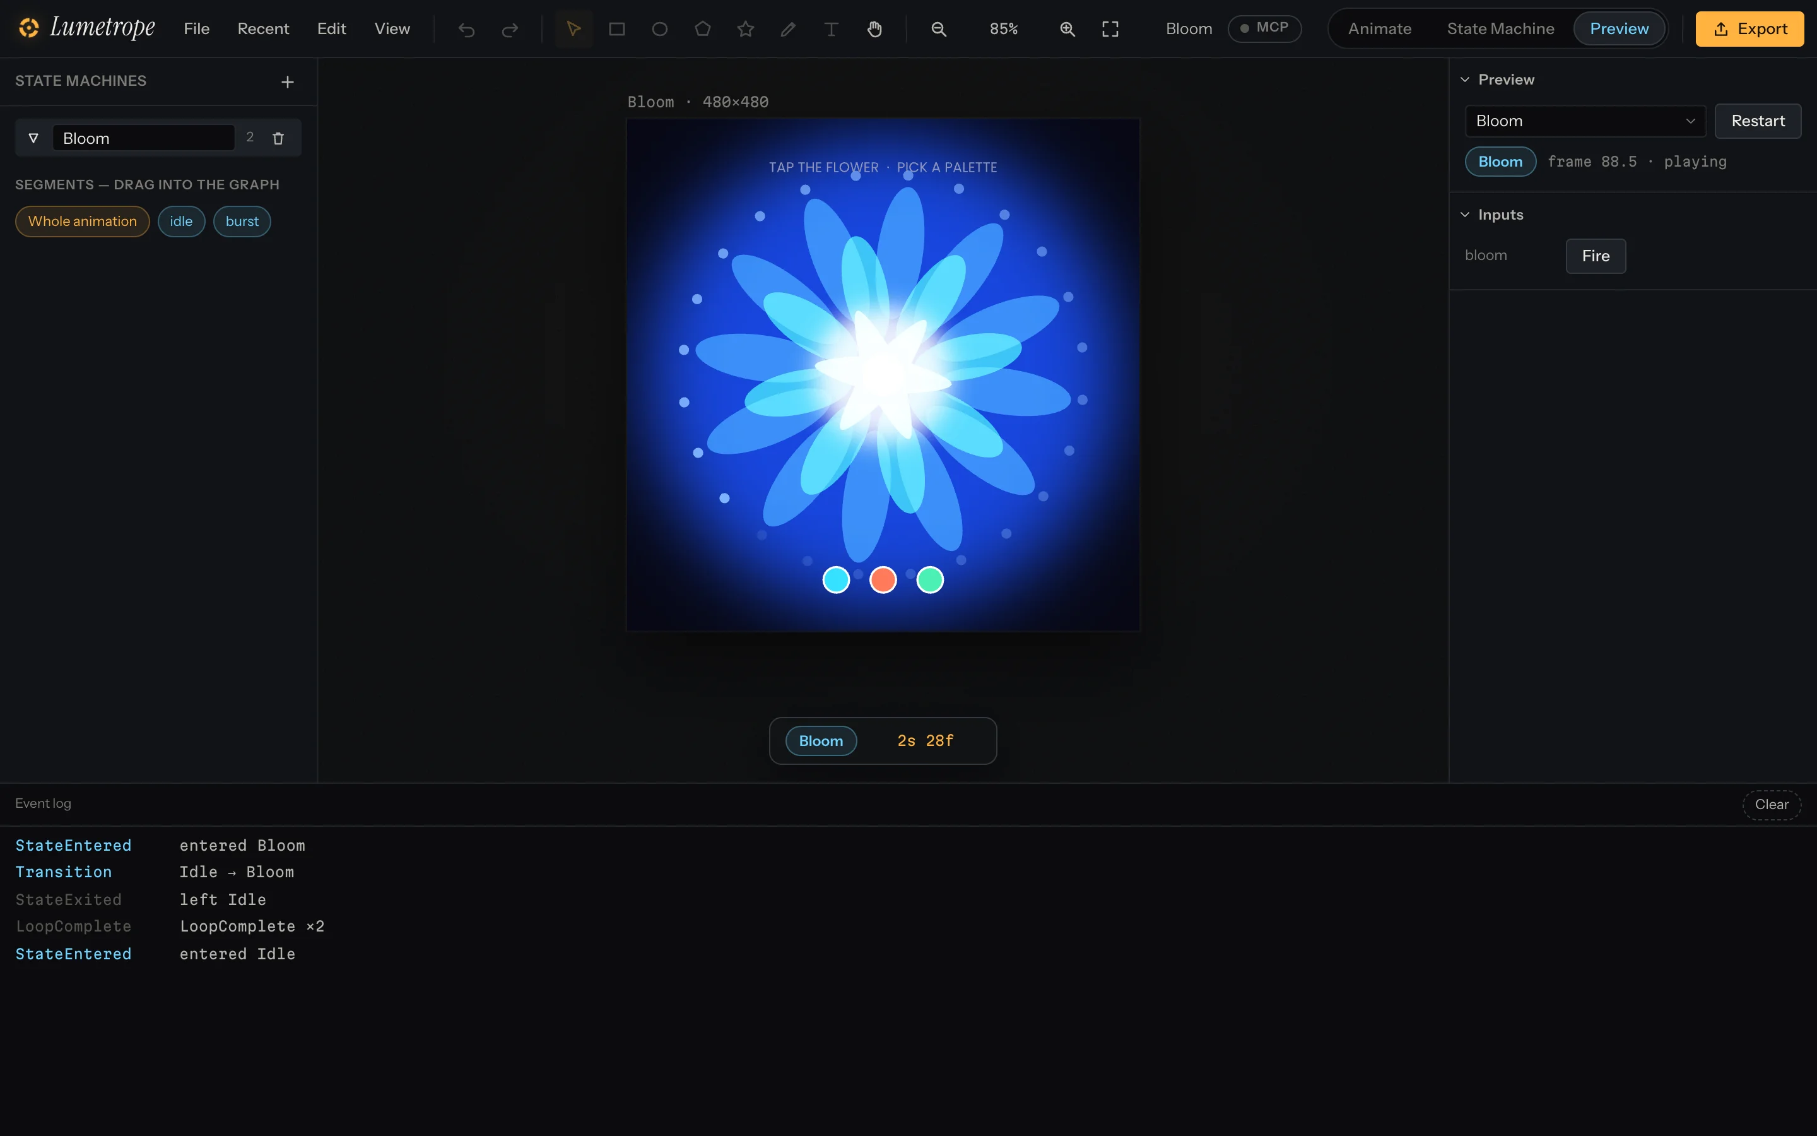Switch to the Preview tab

pyautogui.click(x=1619, y=28)
